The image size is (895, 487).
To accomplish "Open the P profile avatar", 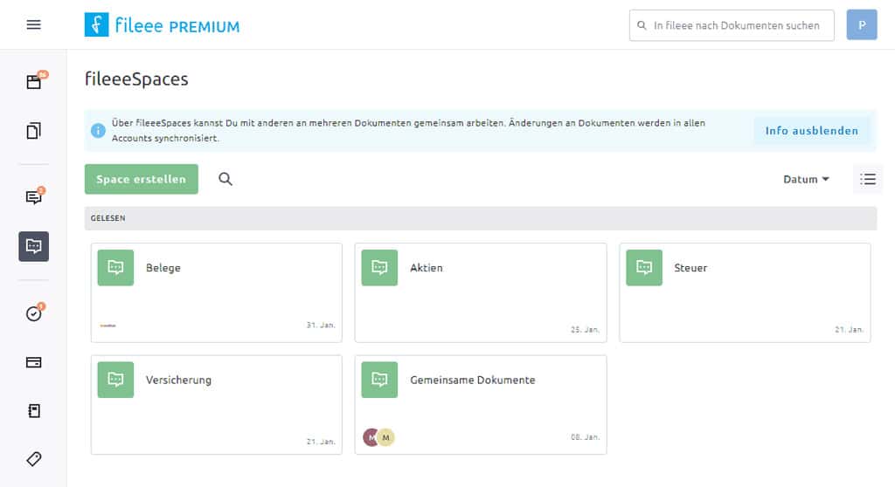I will coord(862,24).
